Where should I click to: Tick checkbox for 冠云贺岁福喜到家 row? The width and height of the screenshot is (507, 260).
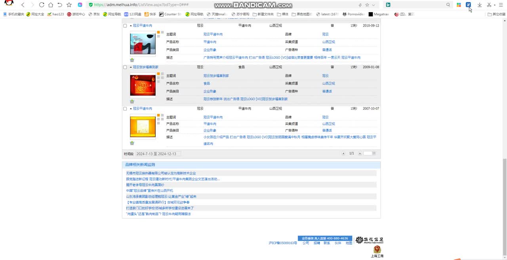tap(125, 67)
